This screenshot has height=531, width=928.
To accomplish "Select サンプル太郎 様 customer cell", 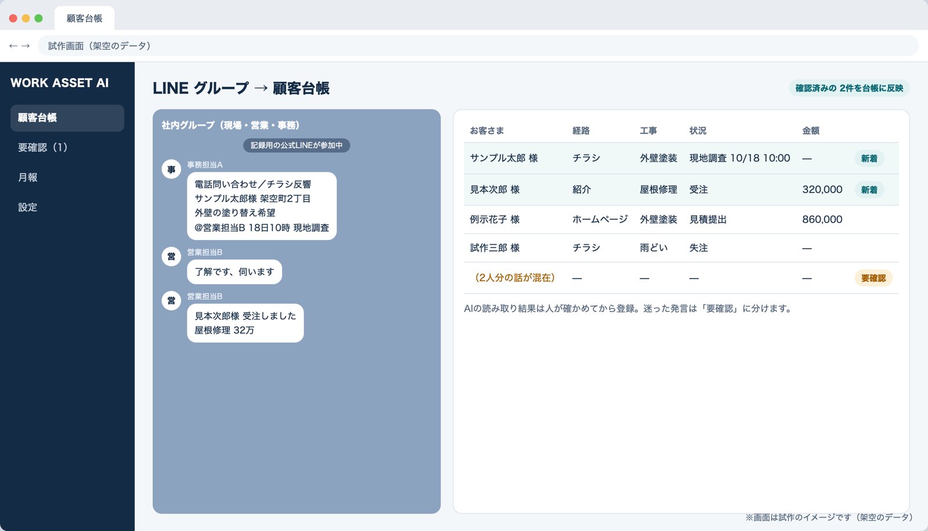I will (504, 158).
